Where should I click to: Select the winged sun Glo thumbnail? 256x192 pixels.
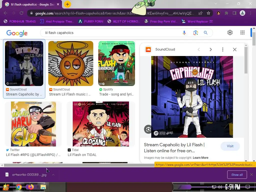[x=71, y=63]
